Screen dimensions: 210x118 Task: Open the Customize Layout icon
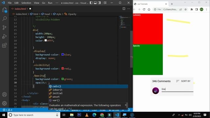coord(105,3)
